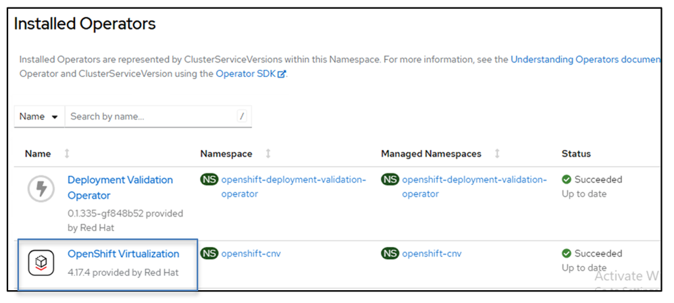674x303 pixels.
Task: Click the Status column header
Action: pyautogui.click(x=576, y=154)
